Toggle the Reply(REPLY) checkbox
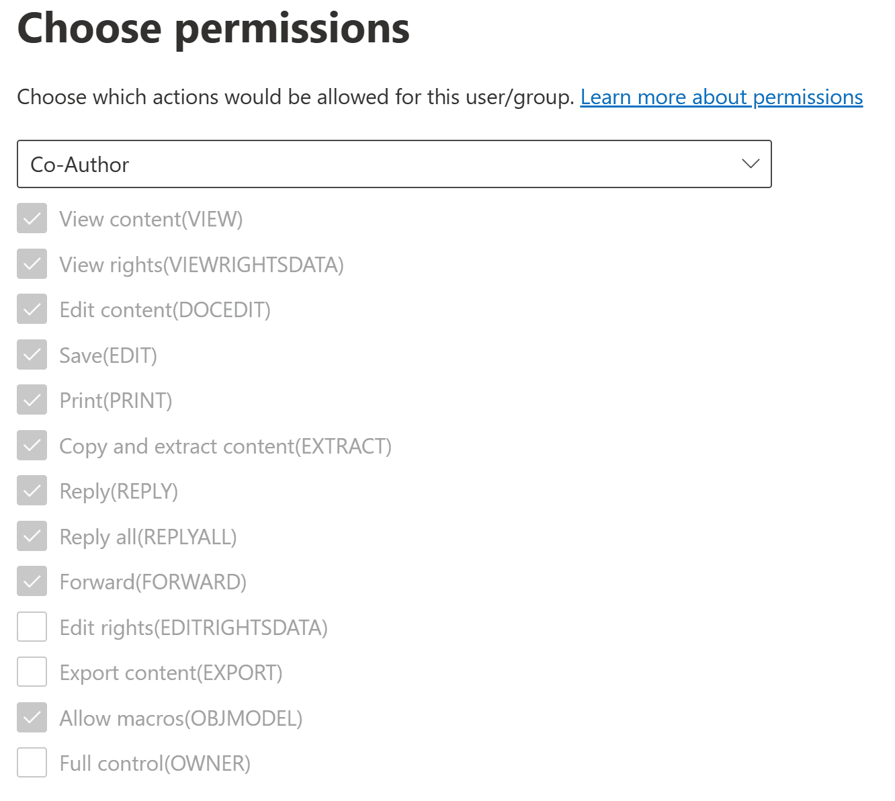The height and width of the screenshot is (801, 895). click(x=32, y=491)
